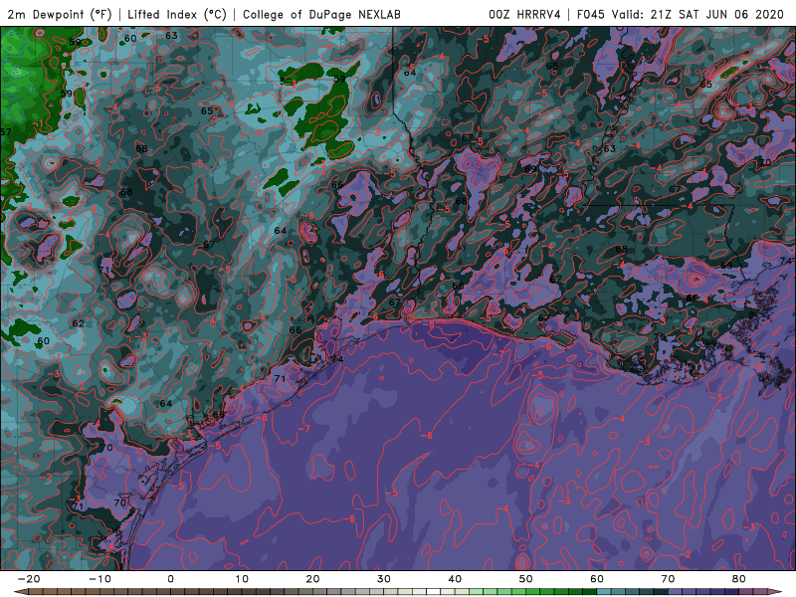Click the '-10' label on the color scale
The image size is (796, 597).
pyautogui.click(x=99, y=579)
